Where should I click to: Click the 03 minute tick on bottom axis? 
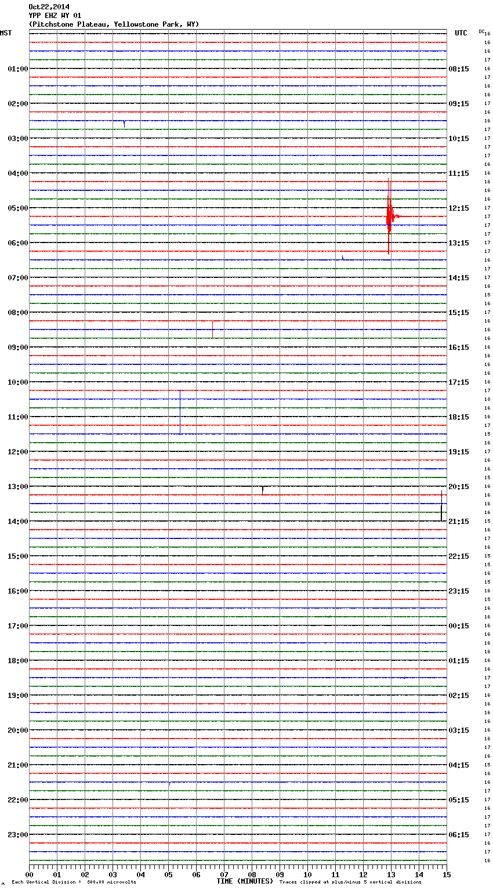pyautogui.click(x=113, y=874)
